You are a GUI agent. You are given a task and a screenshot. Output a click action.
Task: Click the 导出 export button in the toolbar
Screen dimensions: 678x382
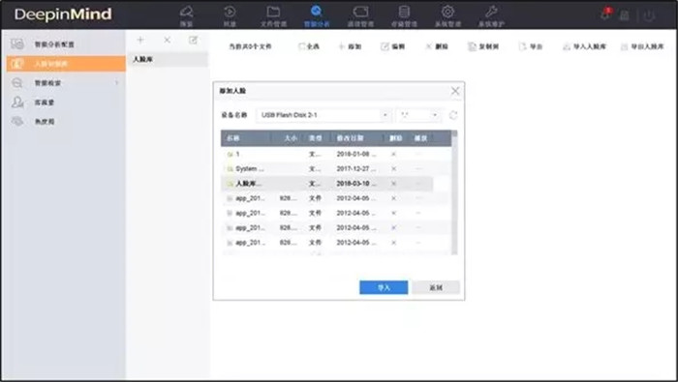pos(530,46)
